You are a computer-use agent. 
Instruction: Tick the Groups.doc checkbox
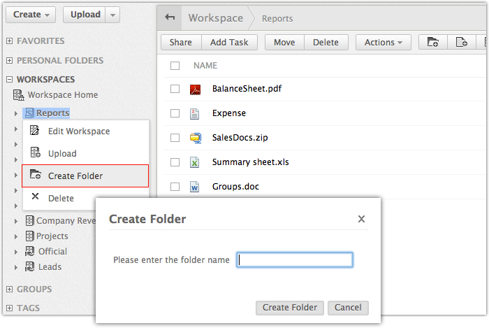coord(175,187)
